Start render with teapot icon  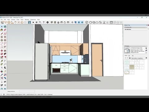coord(91,22)
